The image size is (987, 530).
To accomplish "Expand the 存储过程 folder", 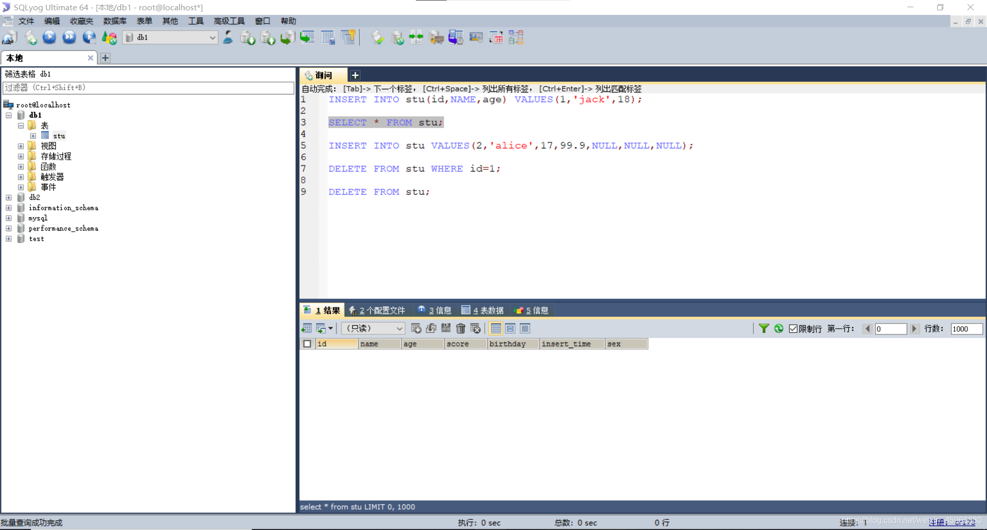I will [x=21, y=157].
